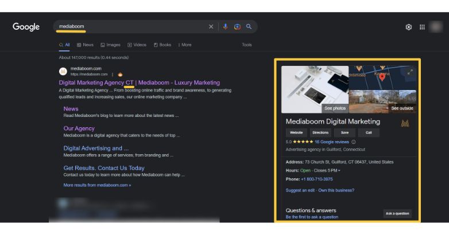Screen dimensions: 449x235
Task: Switch to the Books tab
Action: (162, 45)
